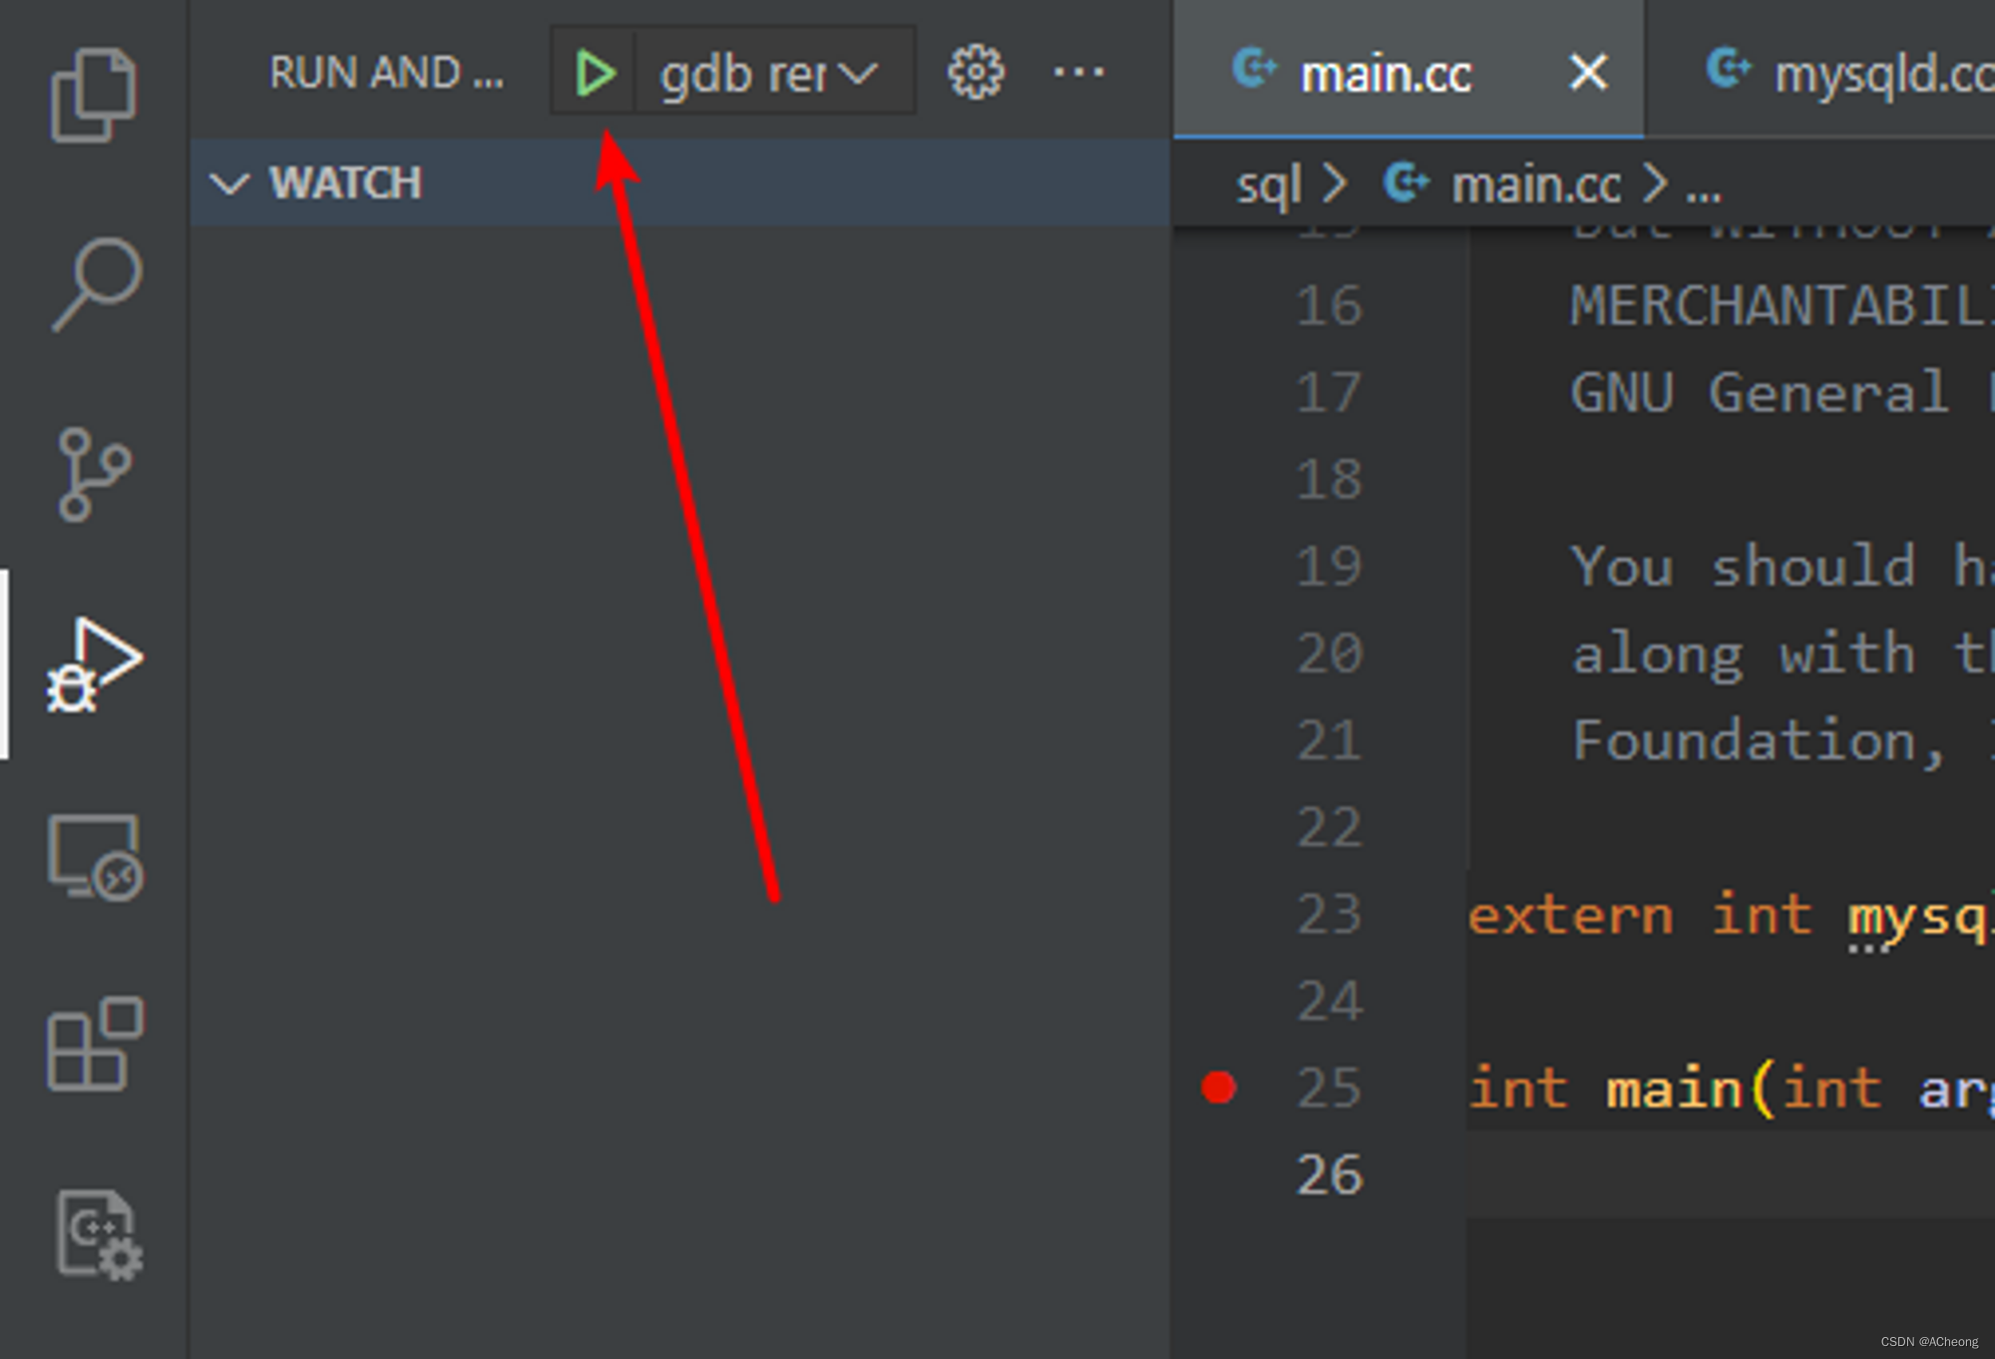1995x1359 pixels.
Task: Click line number 20 in the gutter
Action: (1329, 654)
